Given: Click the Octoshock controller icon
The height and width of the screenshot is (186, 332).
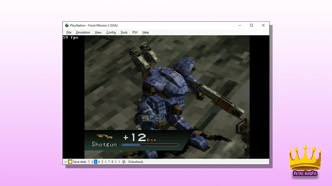Looking at the screenshot, I should (x=124, y=162).
